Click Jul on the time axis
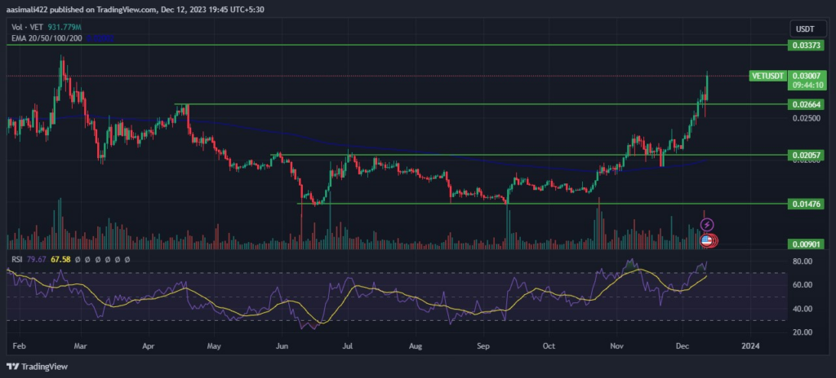Image resolution: width=836 pixels, height=378 pixels. pyautogui.click(x=348, y=345)
